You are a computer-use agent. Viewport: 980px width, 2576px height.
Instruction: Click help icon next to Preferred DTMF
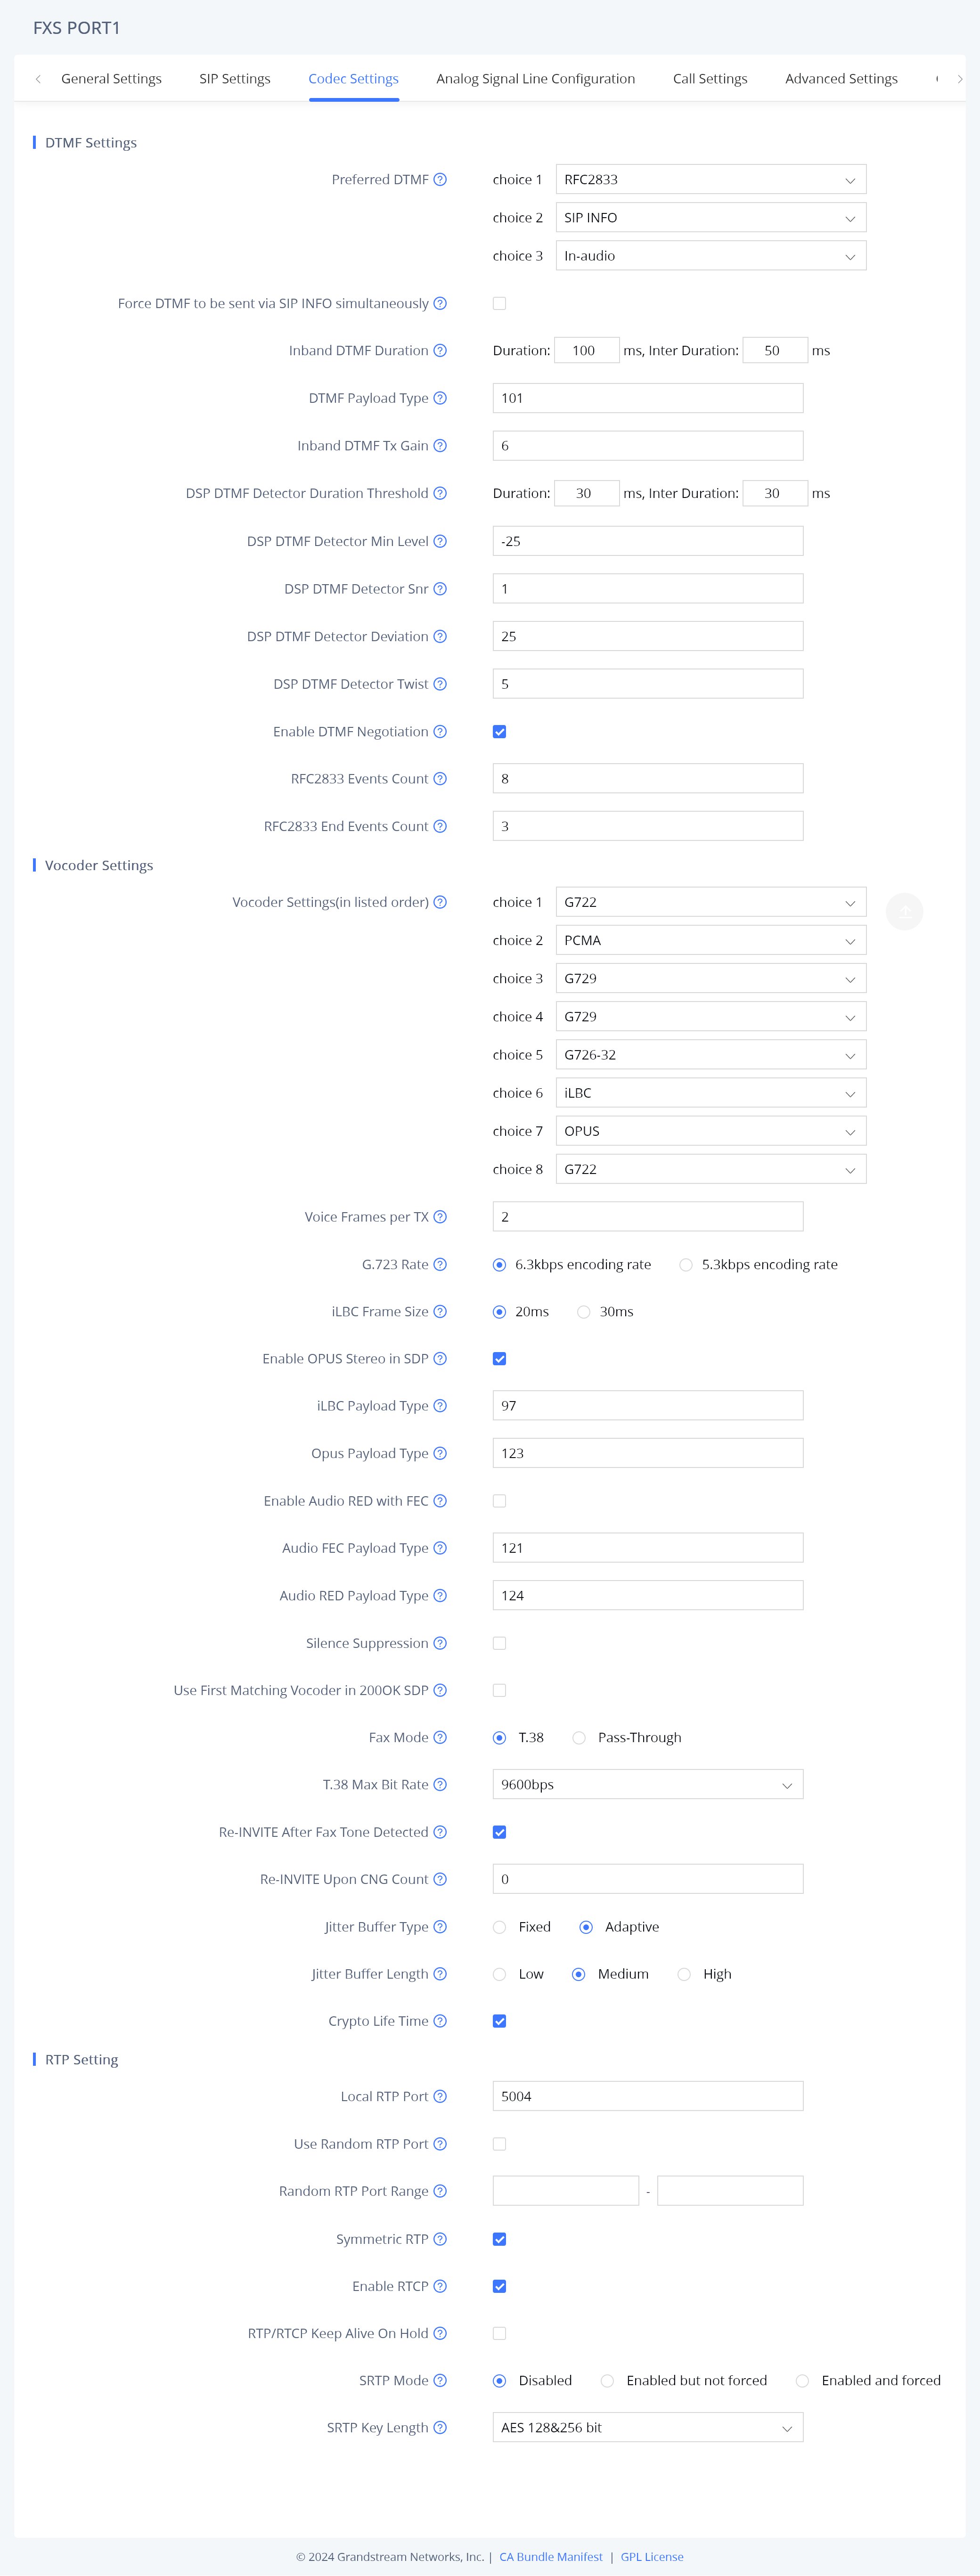pos(440,180)
